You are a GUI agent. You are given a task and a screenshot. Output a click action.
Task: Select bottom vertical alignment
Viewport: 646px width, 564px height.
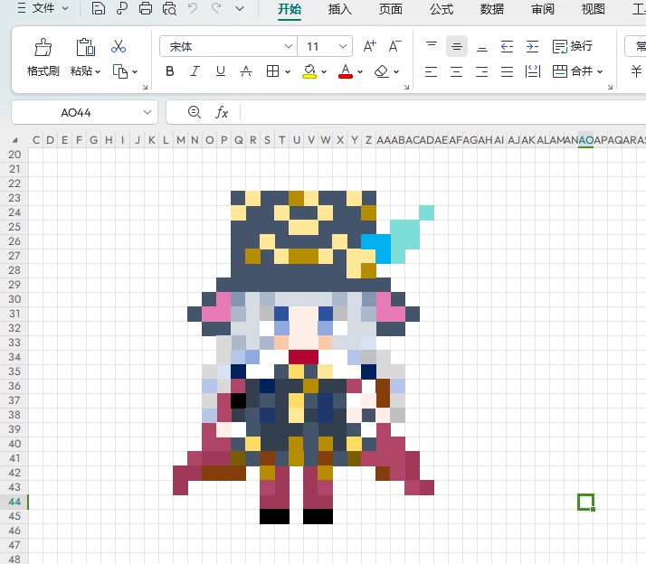(482, 47)
